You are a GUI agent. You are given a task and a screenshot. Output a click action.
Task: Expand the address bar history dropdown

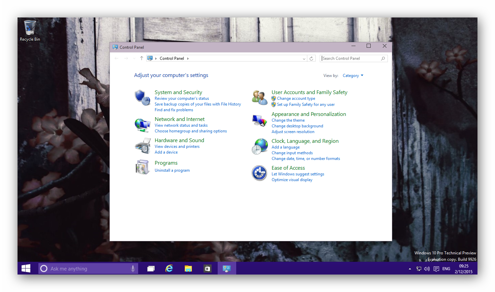pyautogui.click(x=304, y=58)
